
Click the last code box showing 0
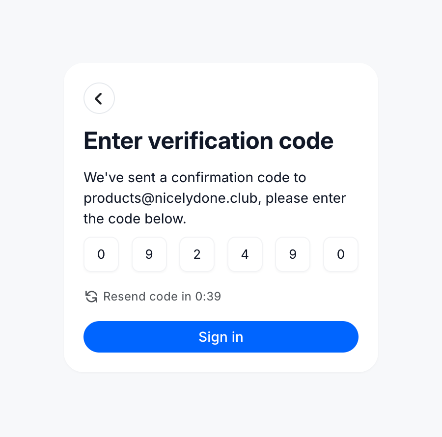340,254
